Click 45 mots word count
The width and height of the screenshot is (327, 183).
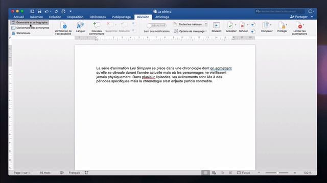coord(45,173)
